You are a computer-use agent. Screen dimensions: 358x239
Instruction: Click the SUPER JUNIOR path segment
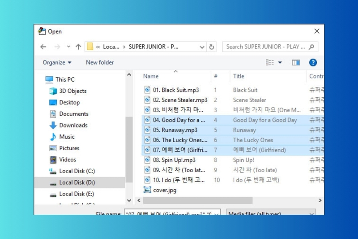point(153,47)
